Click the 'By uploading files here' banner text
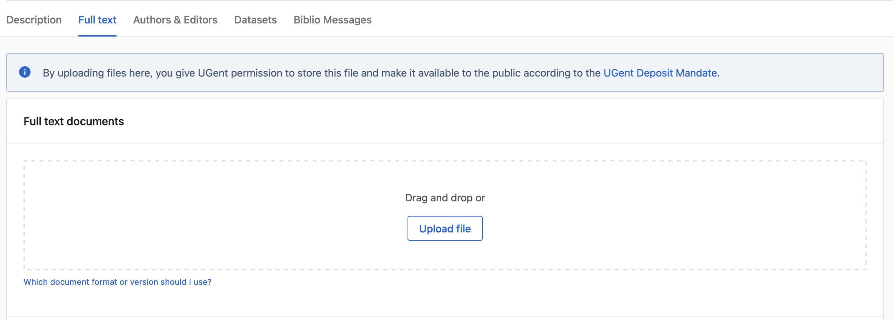Viewport: 893px width, 320px height. pyautogui.click(x=97, y=73)
